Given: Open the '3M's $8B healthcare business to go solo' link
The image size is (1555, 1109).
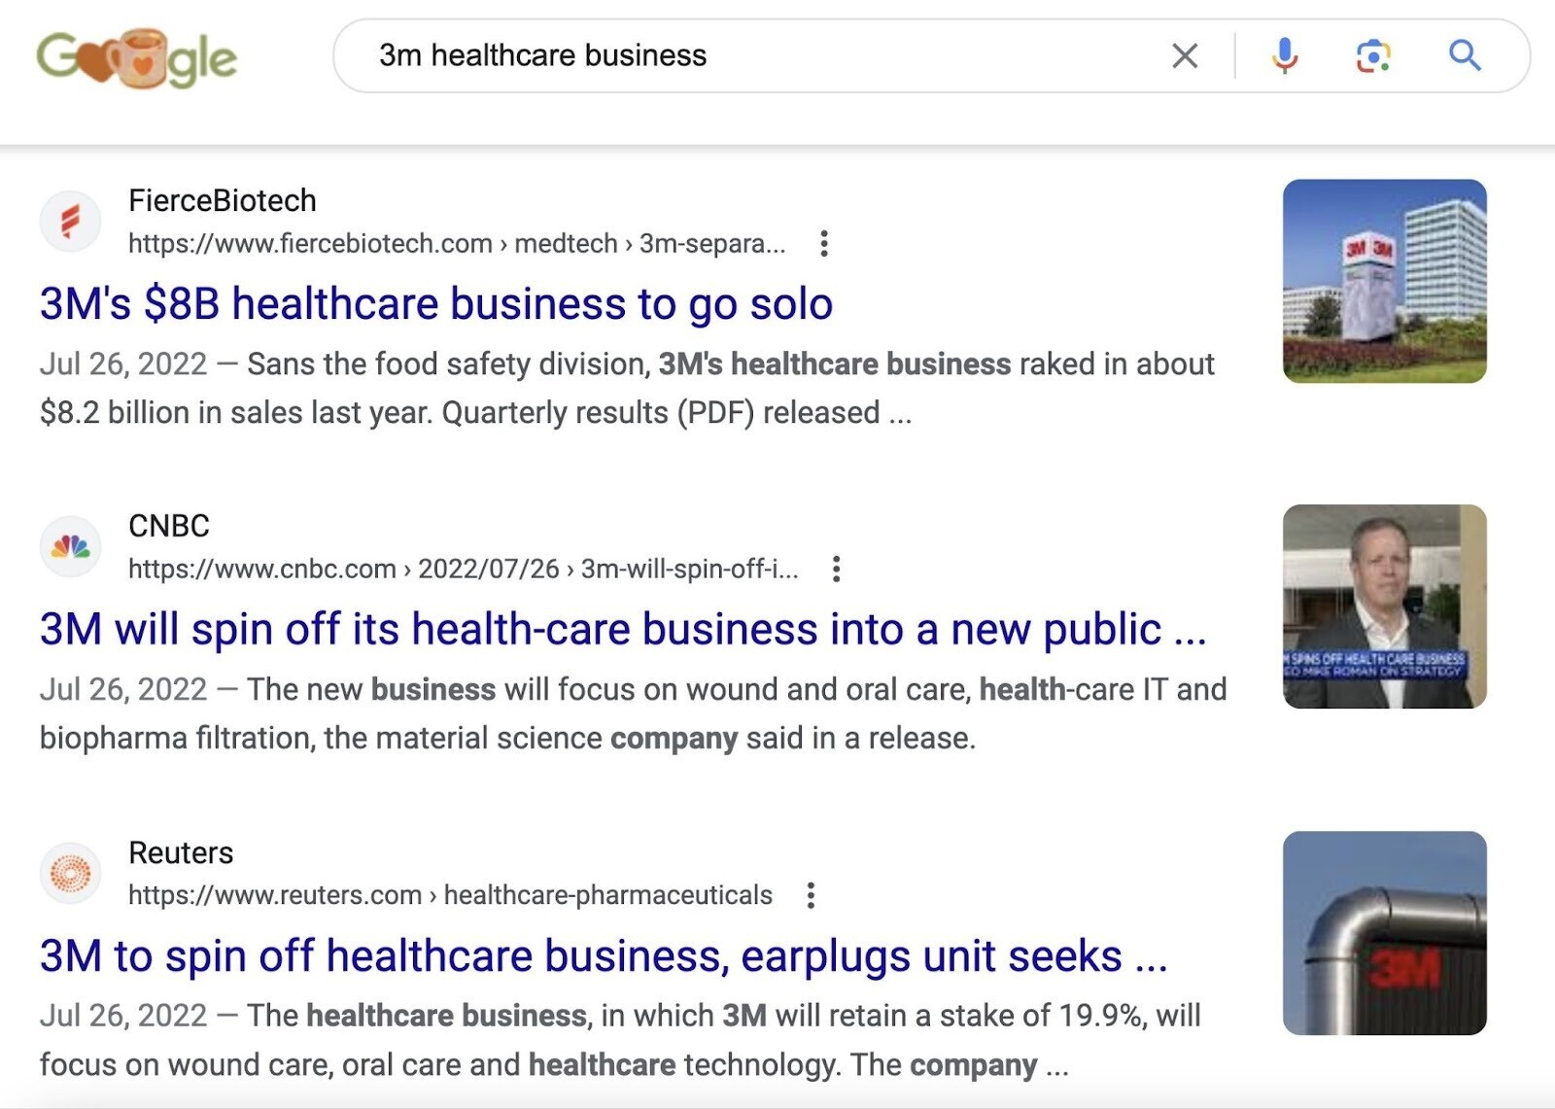Looking at the screenshot, I should (434, 303).
